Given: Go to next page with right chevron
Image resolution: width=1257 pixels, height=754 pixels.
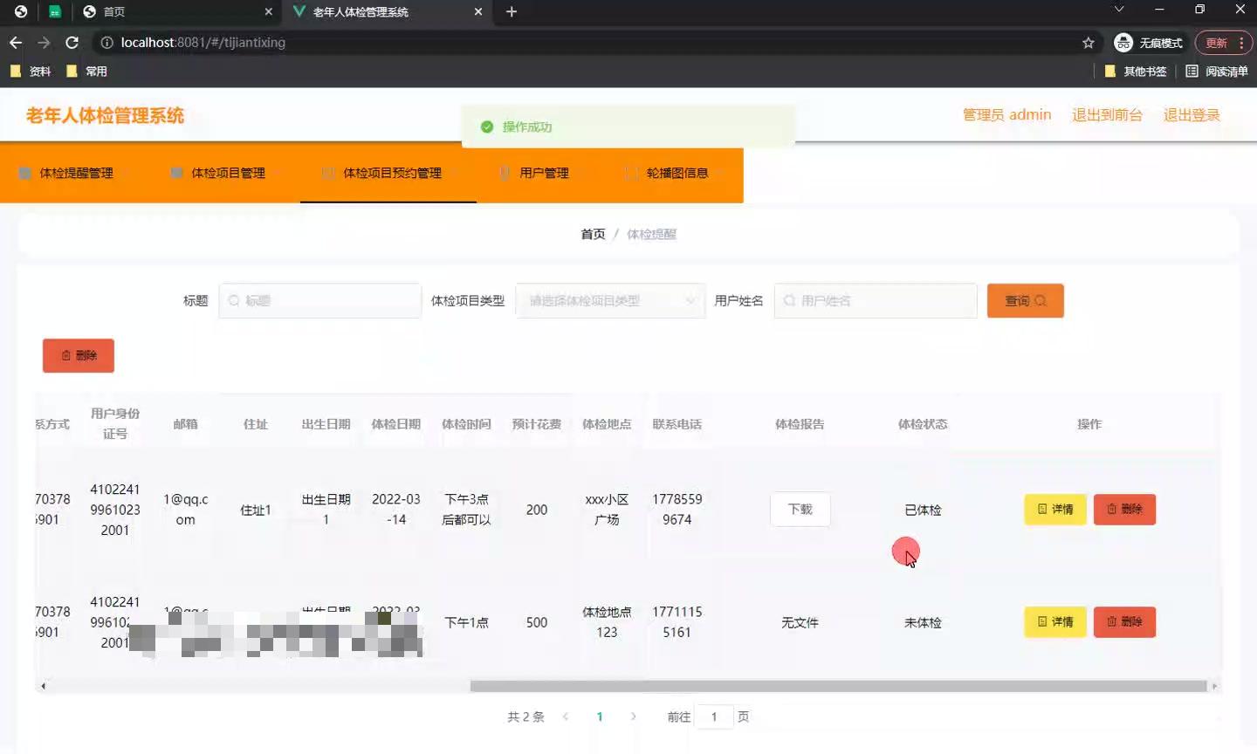Looking at the screenshot, I should (x=634, y=716).
